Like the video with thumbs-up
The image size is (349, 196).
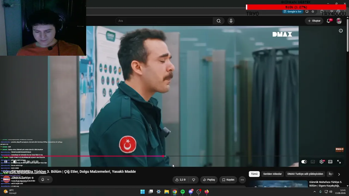pos(180,180)
